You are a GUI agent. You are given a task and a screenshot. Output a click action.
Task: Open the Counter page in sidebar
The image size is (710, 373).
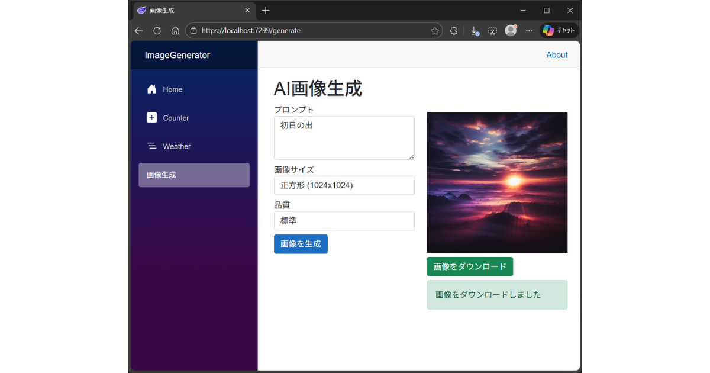pos(176,118)
